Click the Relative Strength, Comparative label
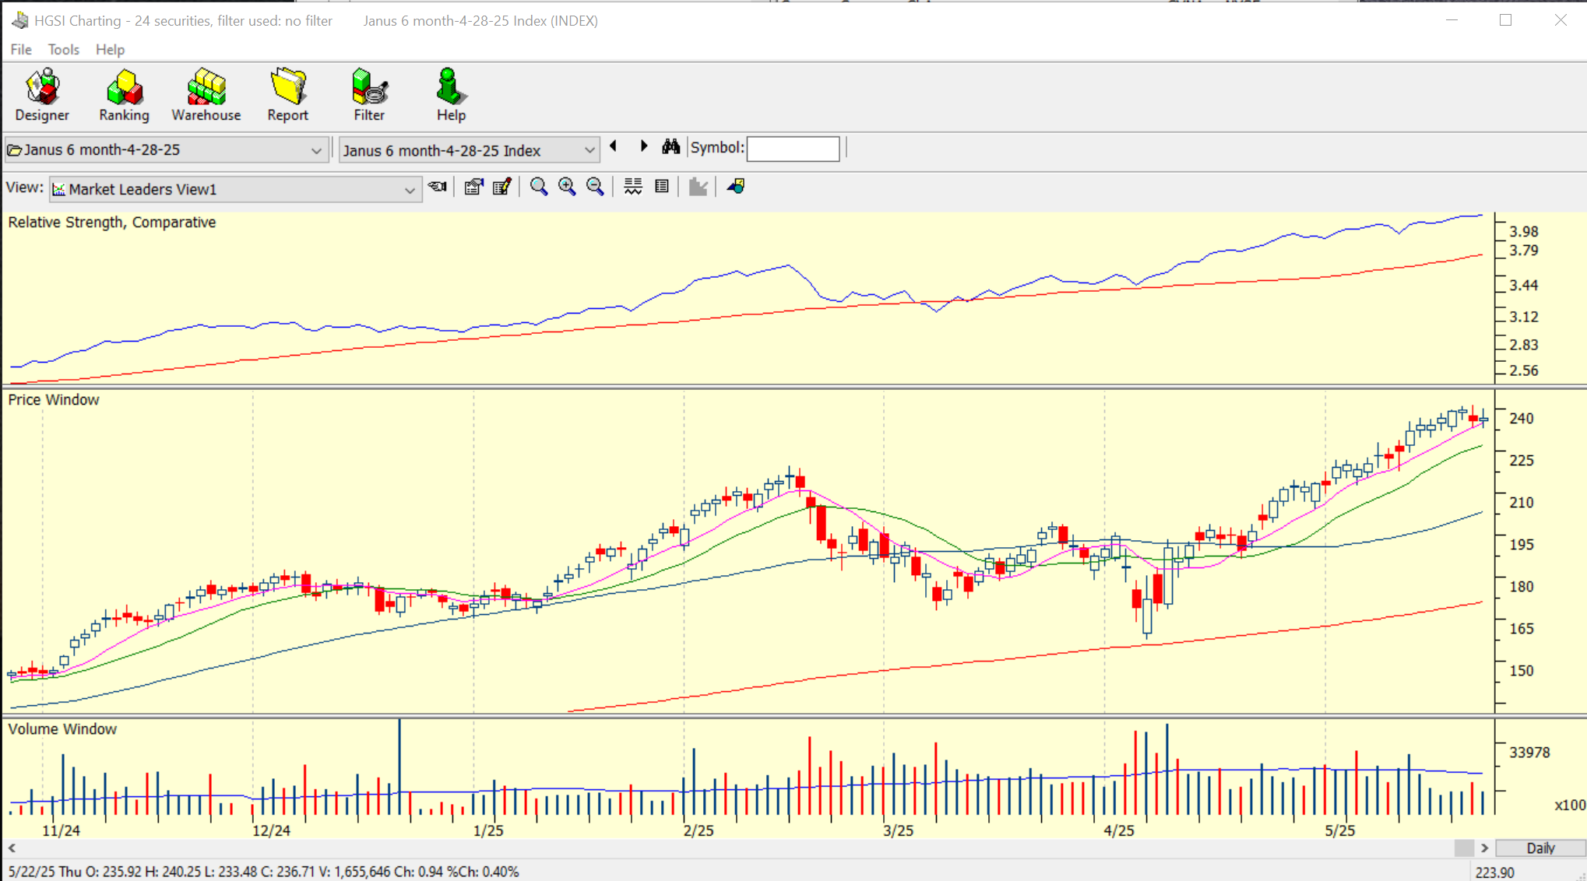 click(112, 223)
